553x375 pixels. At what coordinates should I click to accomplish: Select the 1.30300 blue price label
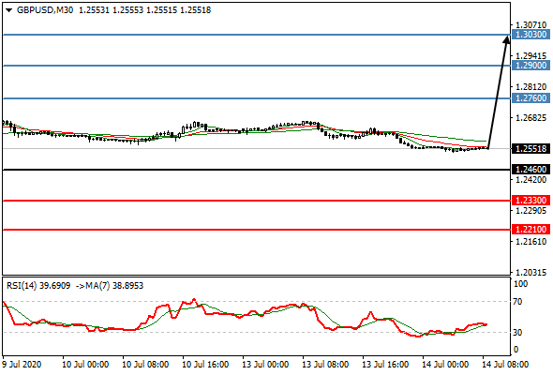[531, 35]
